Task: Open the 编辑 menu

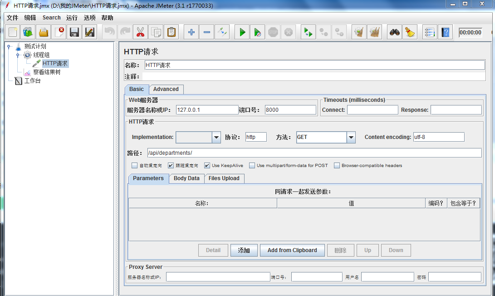Action: 30,18
